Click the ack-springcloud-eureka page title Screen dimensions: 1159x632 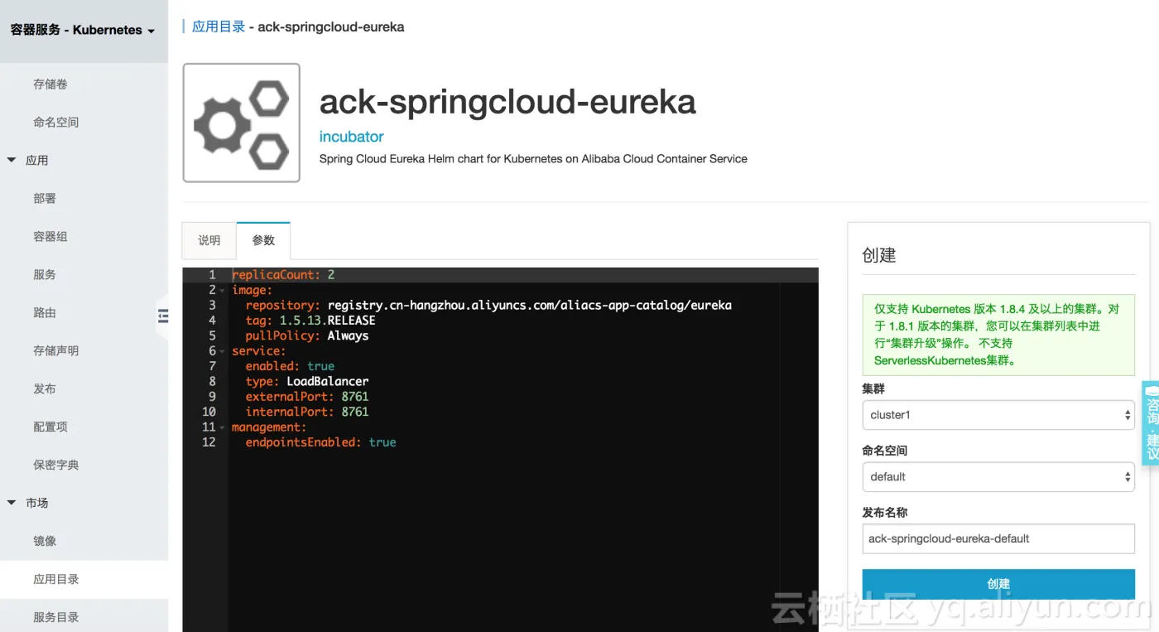click(507, 102)
